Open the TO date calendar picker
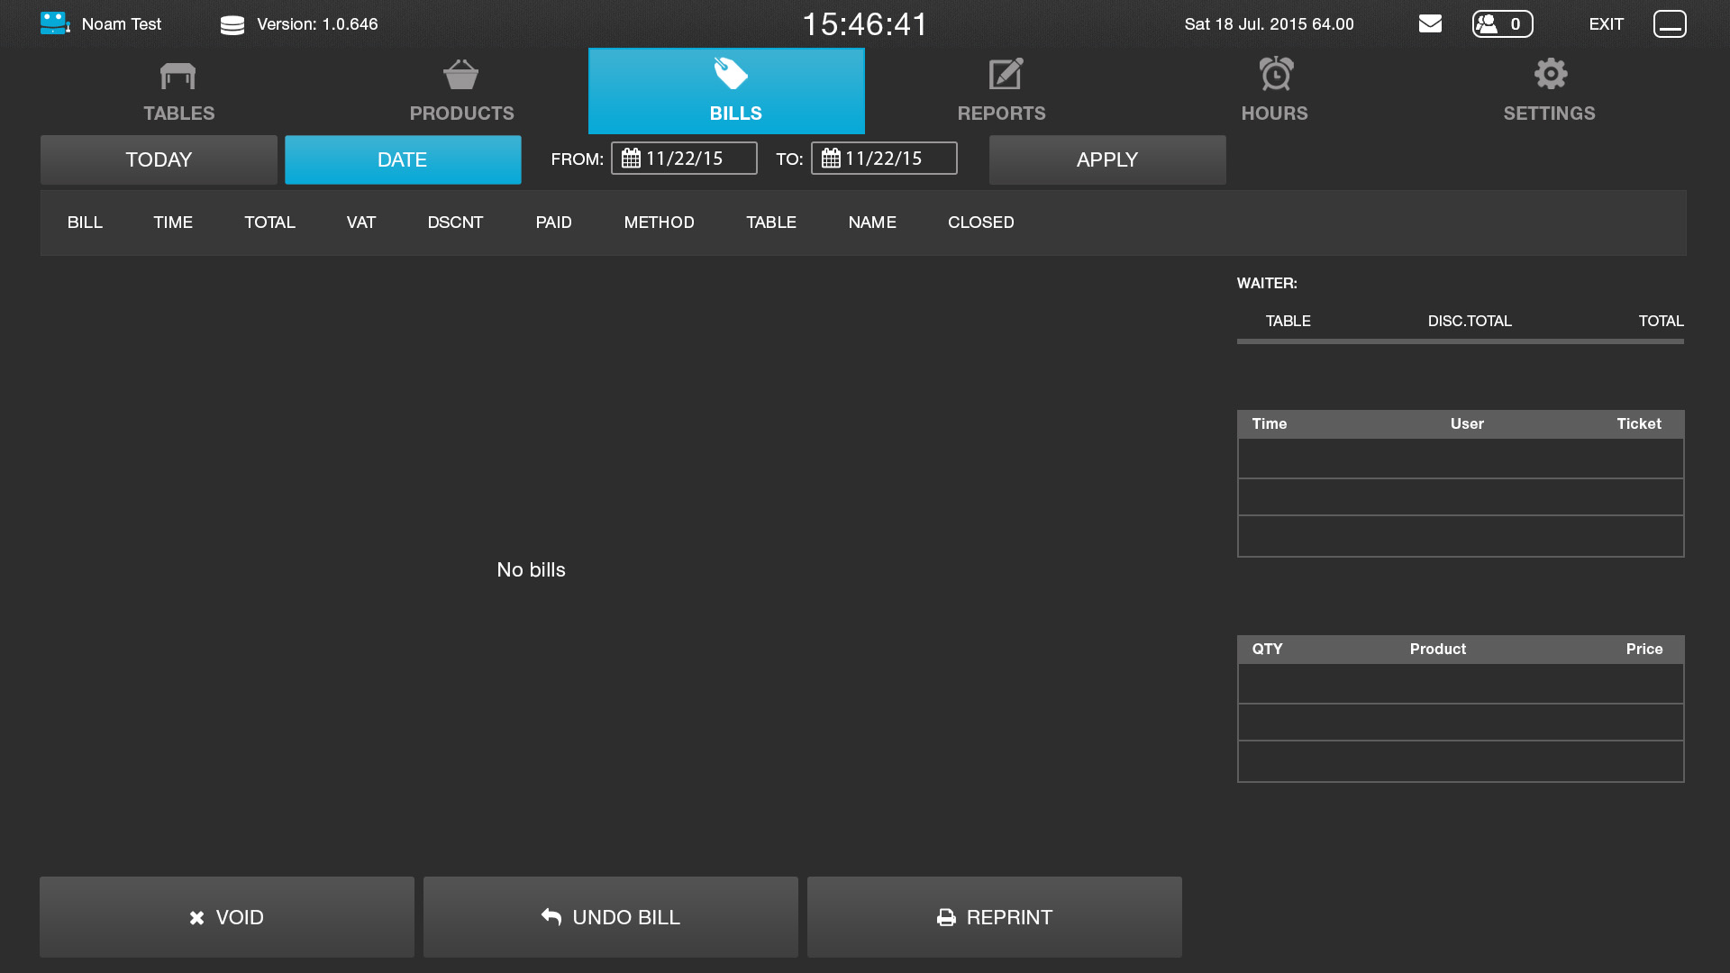The image size is (1730, 973). (831, 159)
